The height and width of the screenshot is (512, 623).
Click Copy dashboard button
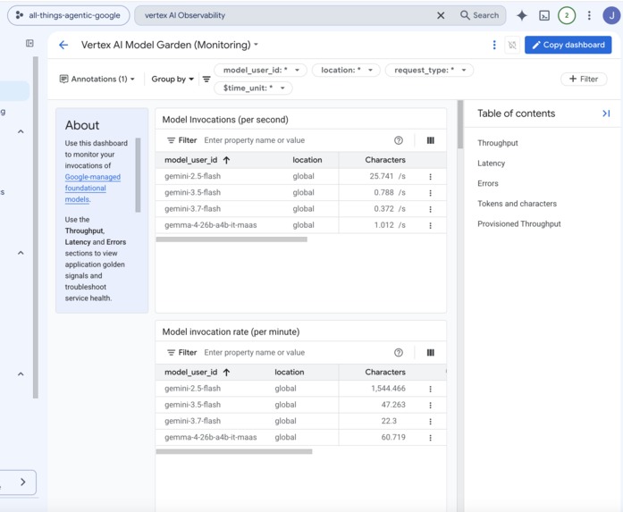pos(568,45)
